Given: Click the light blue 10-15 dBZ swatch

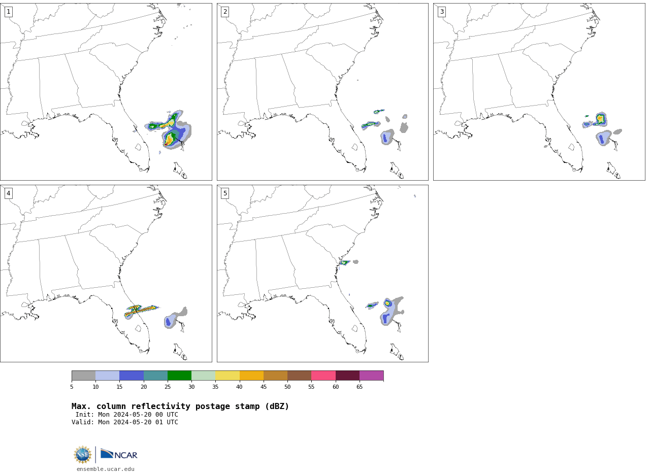Looking at the screenshot, I should point(107,376).
